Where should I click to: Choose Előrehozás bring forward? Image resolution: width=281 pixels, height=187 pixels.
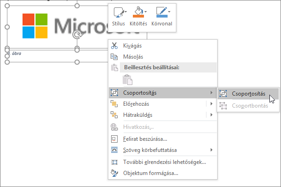point(163,104)
